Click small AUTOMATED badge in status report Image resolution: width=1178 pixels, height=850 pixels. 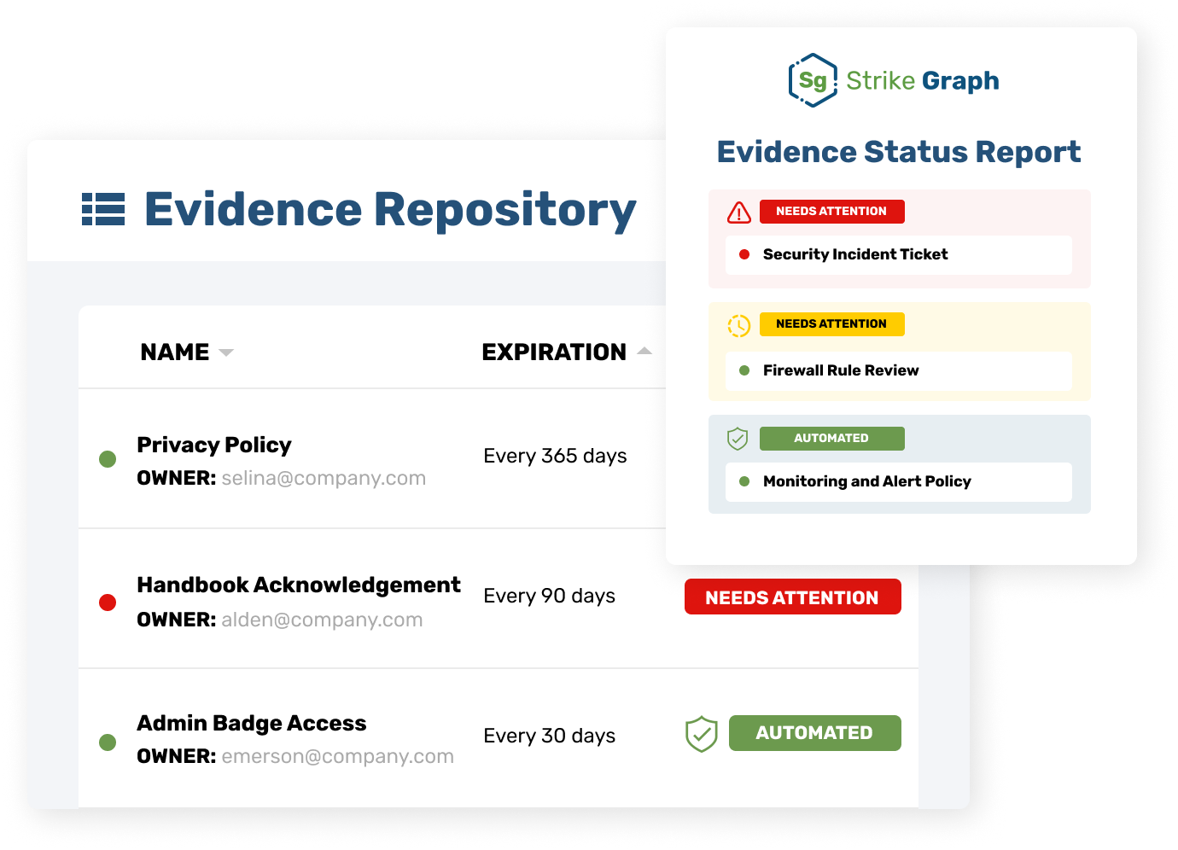832,438
